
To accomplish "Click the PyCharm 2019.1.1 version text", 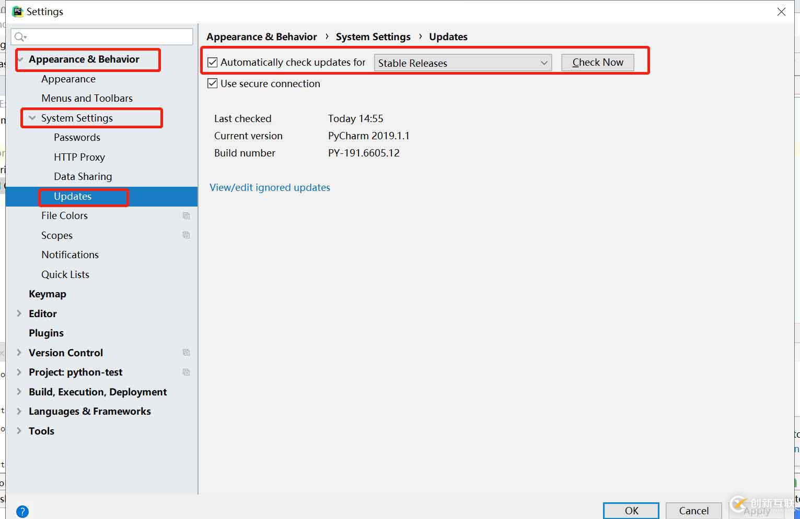I will [369, 136].
